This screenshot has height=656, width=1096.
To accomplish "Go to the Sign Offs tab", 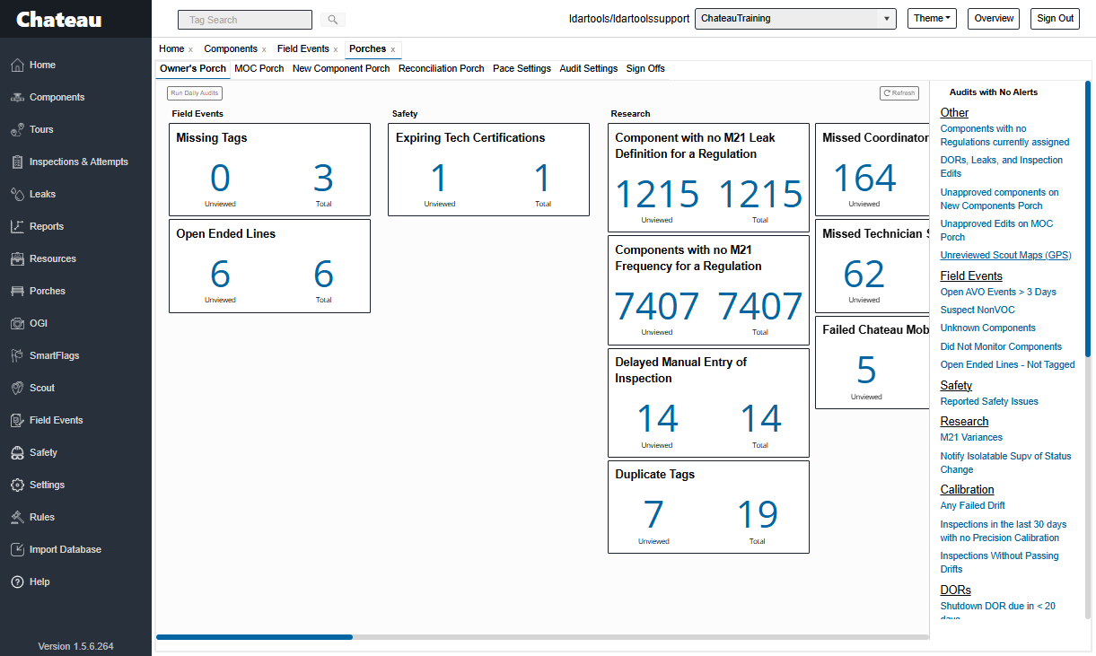I will point(645,68).
